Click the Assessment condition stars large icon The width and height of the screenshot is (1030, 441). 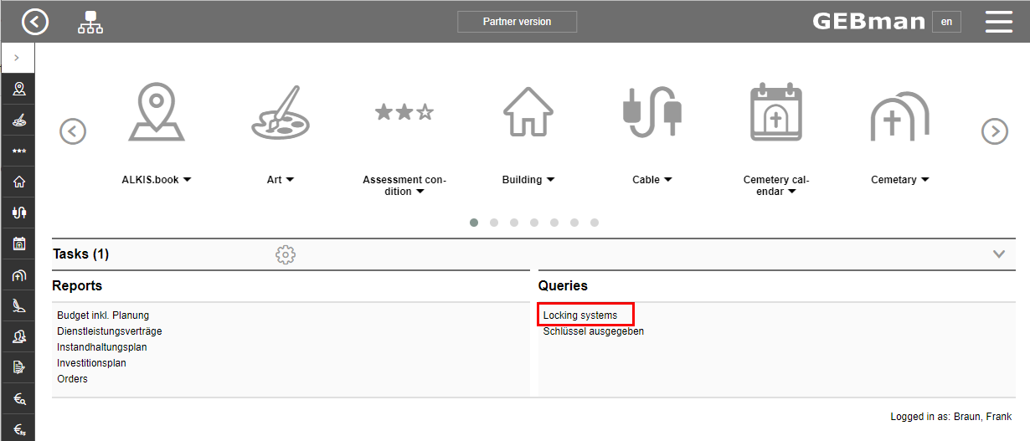coord(404,112)
